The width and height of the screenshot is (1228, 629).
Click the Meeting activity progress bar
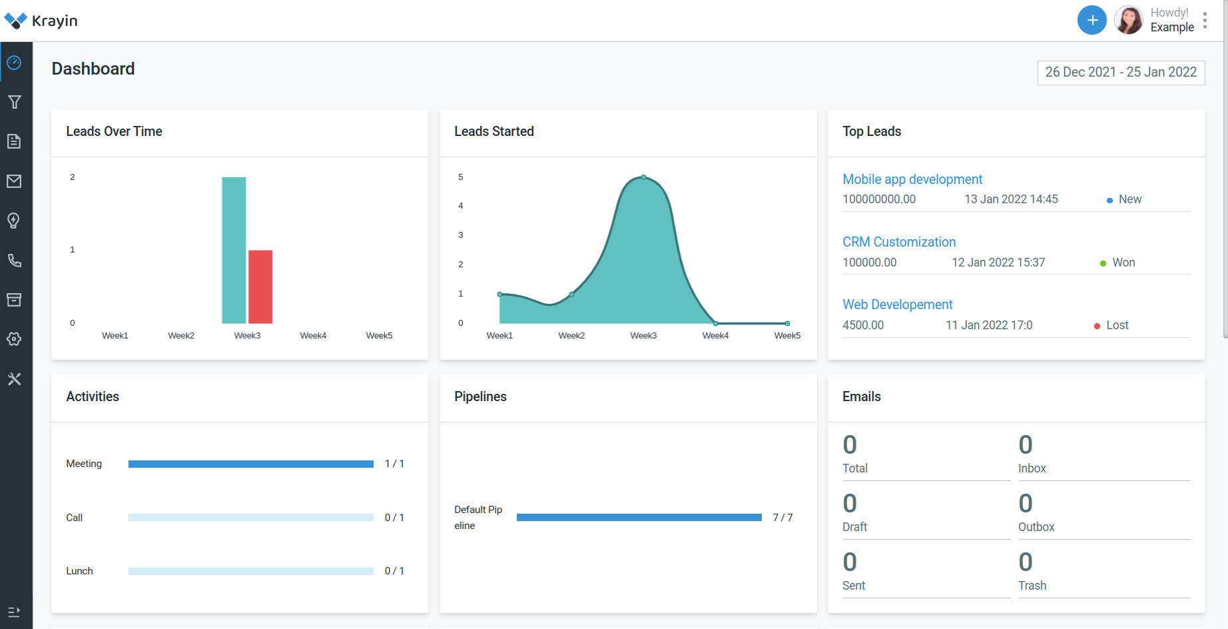click(250, 464)
